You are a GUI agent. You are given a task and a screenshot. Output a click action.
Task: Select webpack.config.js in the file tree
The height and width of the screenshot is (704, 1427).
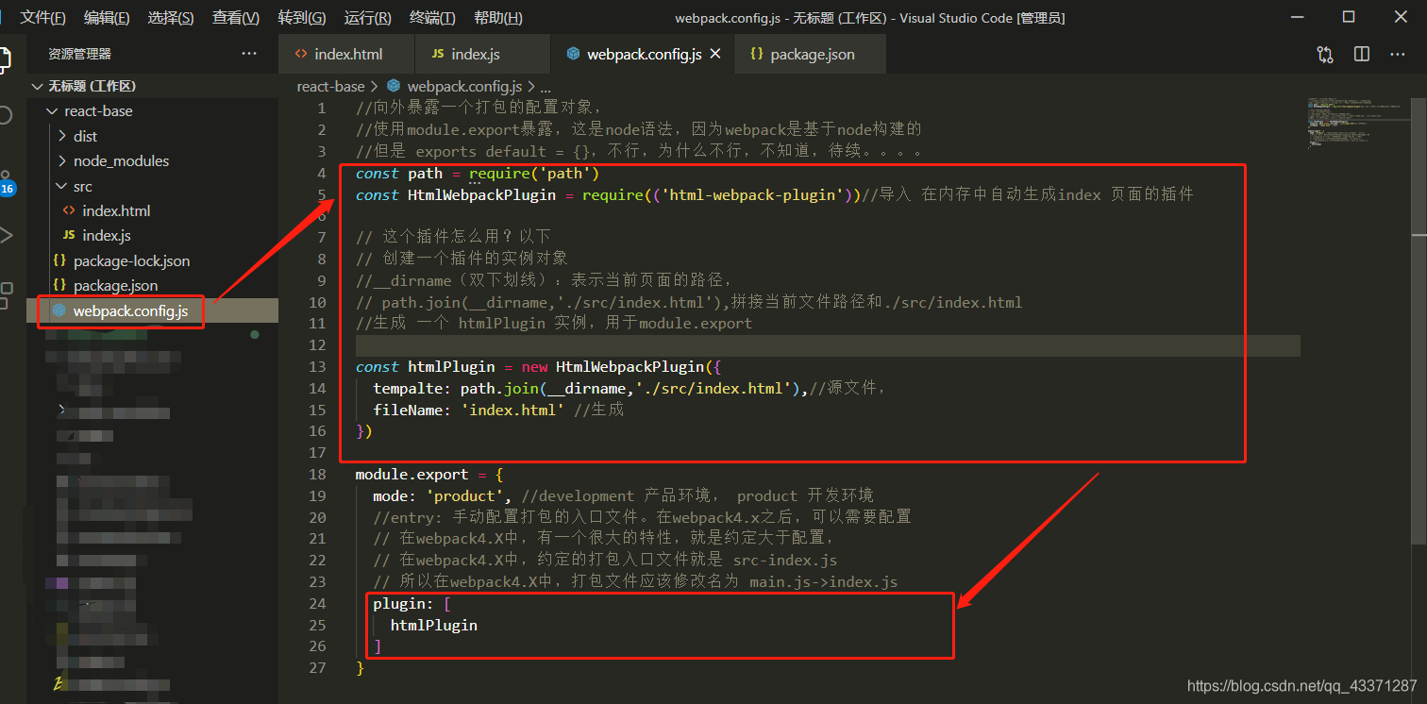[x=152, y=310]
